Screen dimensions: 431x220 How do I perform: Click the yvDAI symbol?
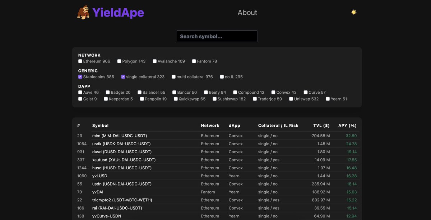tap(98, 192)
